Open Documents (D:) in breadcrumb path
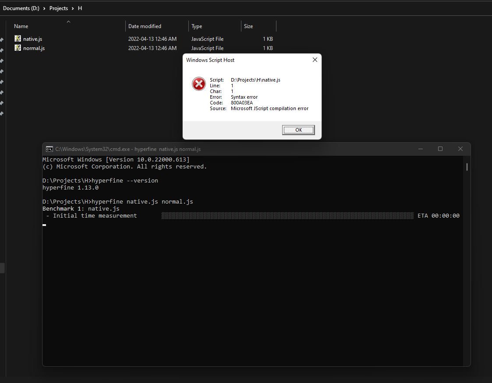 (21, 8)
